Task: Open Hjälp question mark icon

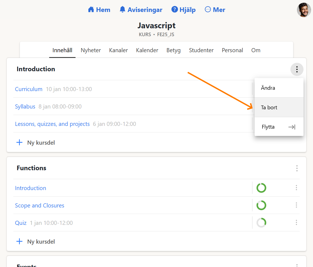Action: [174, 10]
